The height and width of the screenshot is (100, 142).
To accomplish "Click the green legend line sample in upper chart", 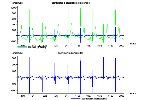I will tap(22, 47).
